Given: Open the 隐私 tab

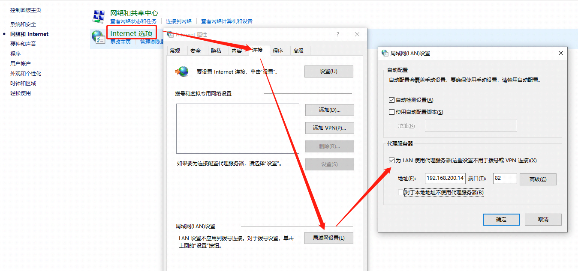Looking at the screenshot, I should tap(217, 51).
